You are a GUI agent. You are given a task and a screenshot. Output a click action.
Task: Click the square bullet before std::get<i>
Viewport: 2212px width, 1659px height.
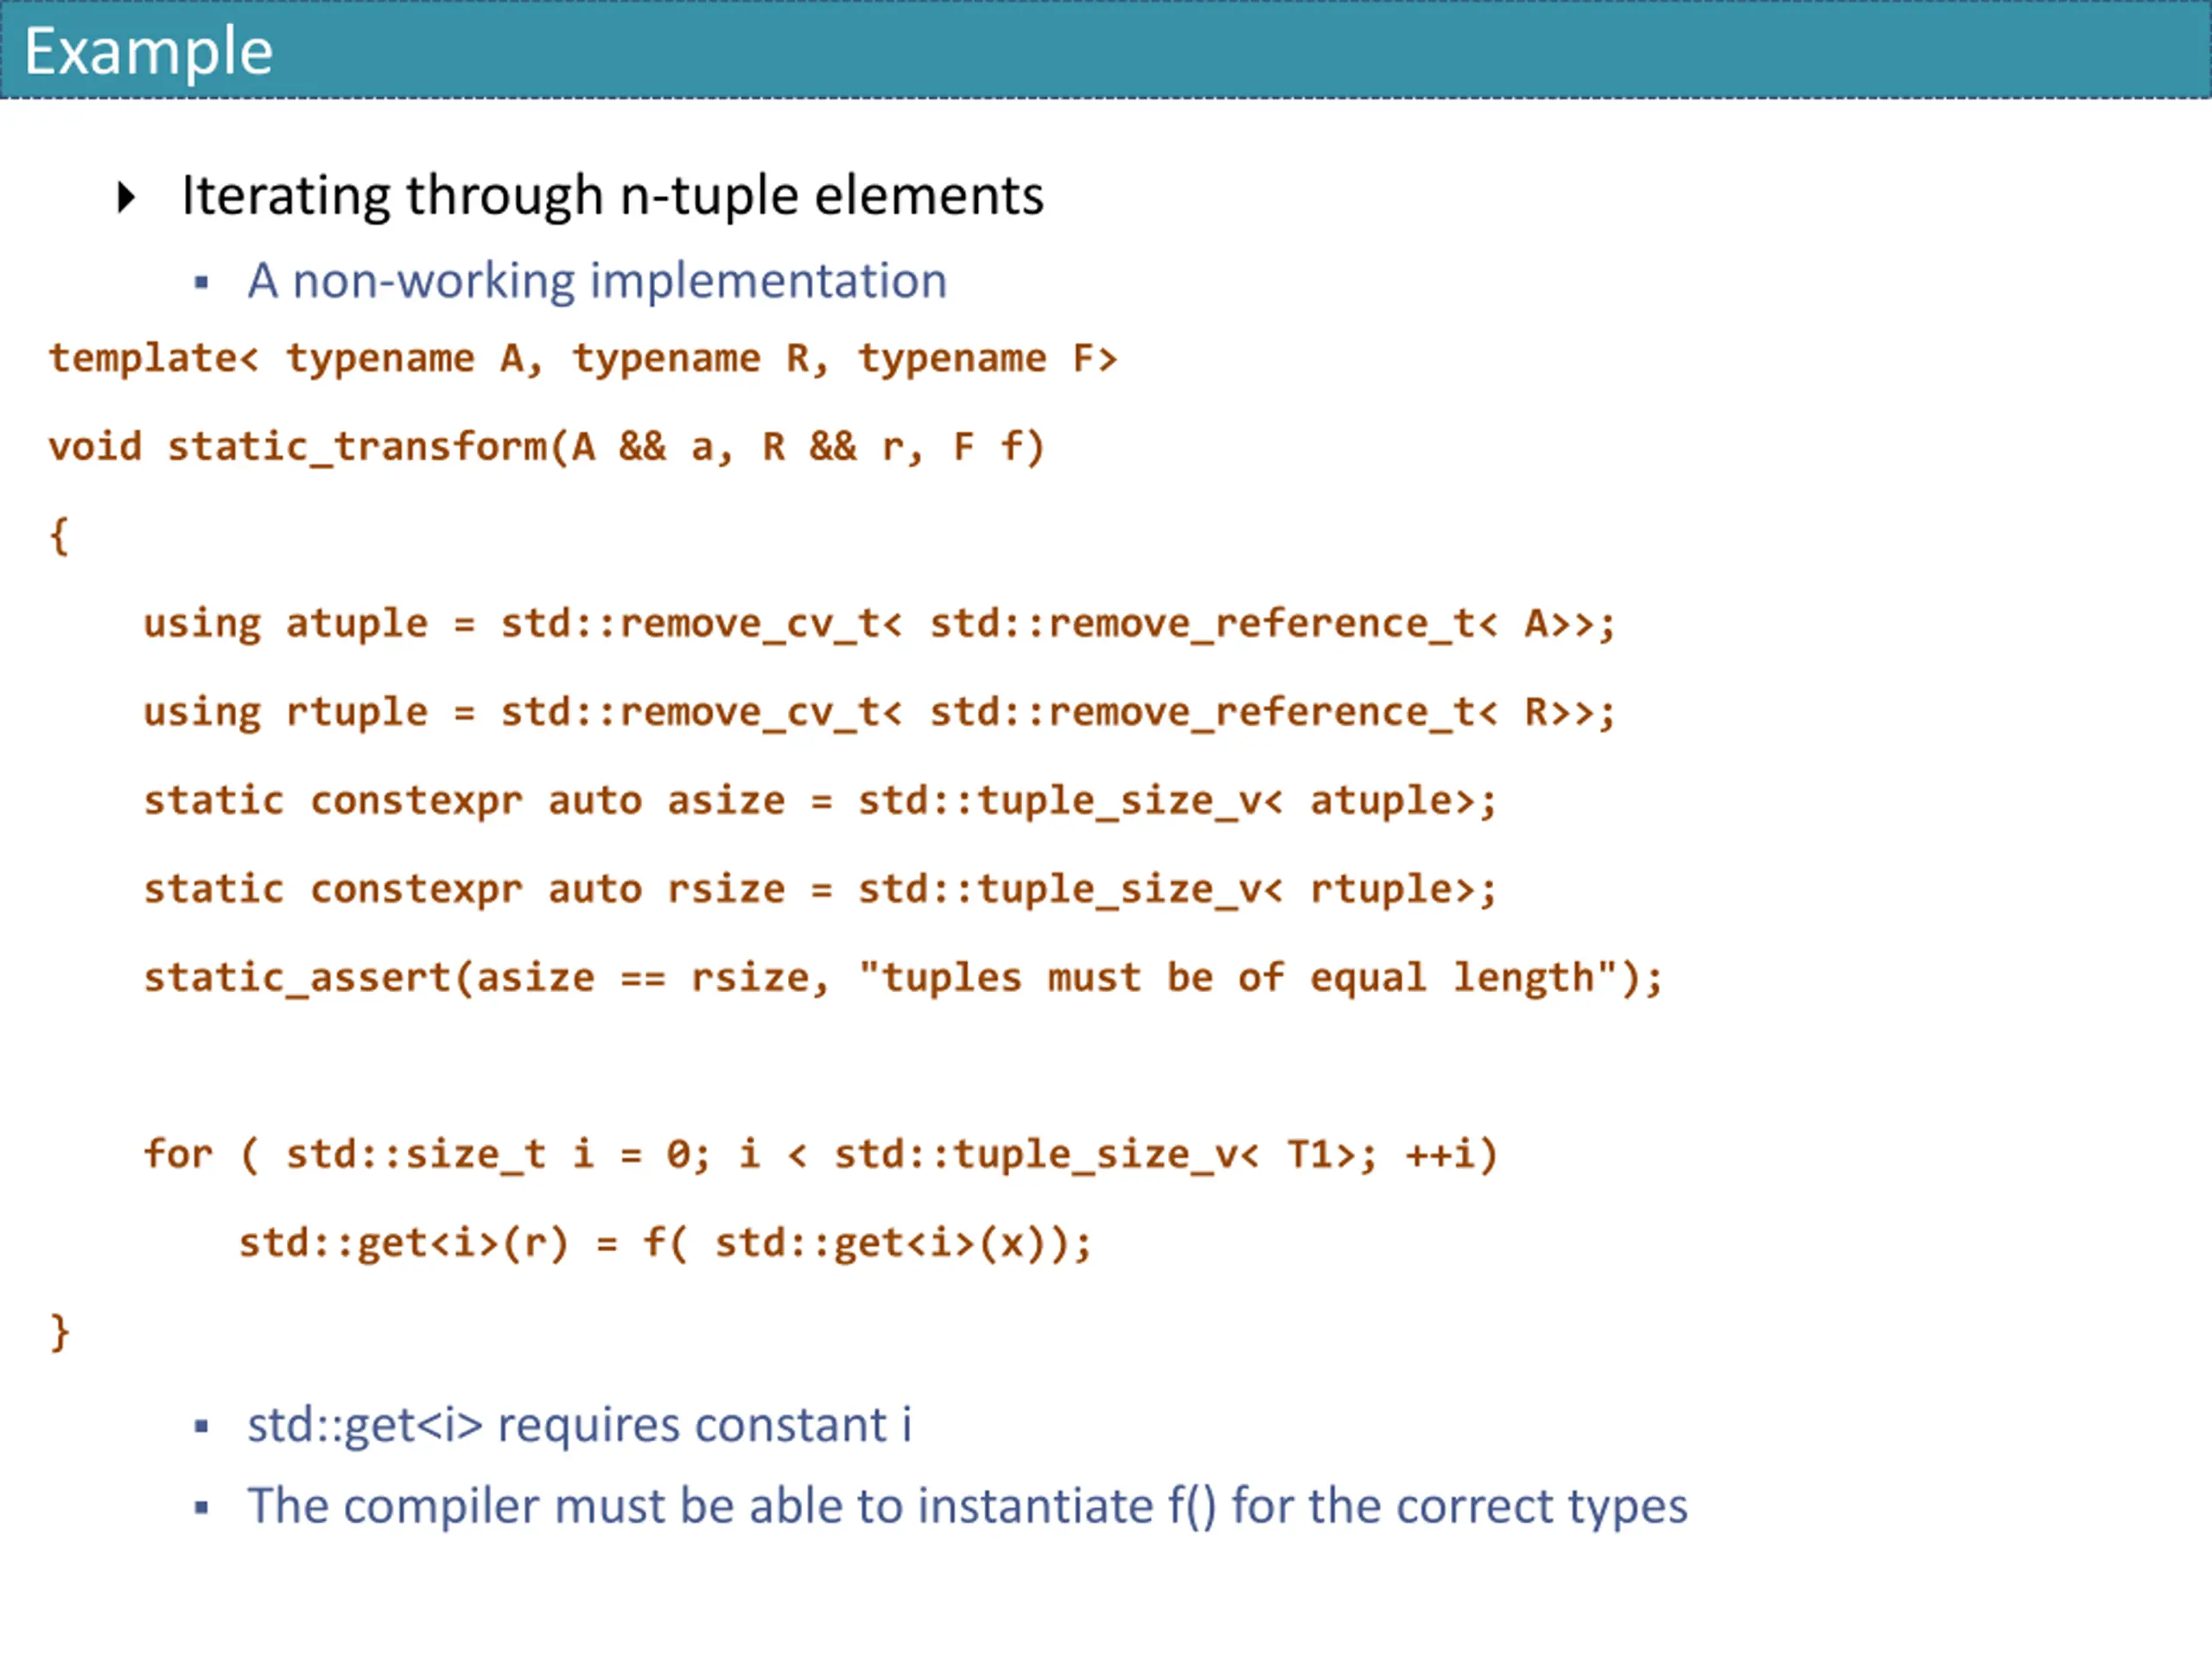click(202, 1427)
